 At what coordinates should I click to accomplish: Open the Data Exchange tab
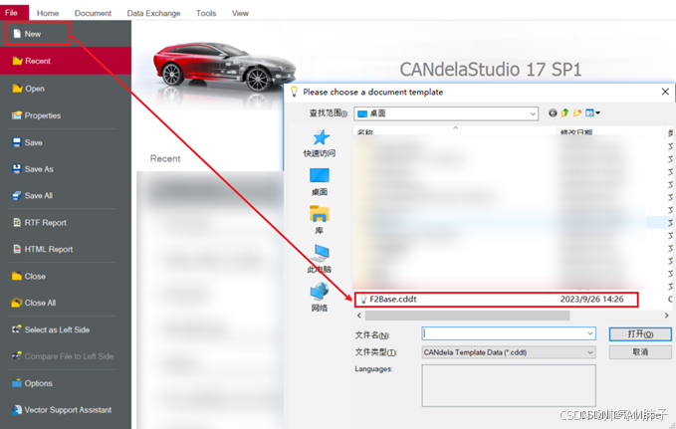coord(153,13)
